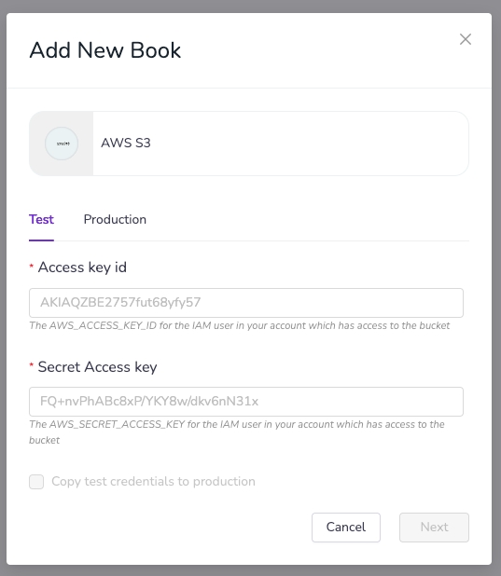Click the AWS_SECRET_ACCESS_KEY helper description text
The image size is (501, 576).
point(237,432)
